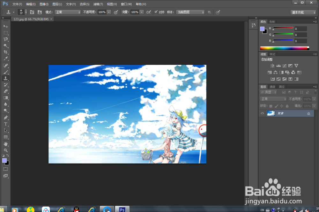Add Levels adjustment
Viewport: 319px width, 212px height.
(x=278, y=66)
